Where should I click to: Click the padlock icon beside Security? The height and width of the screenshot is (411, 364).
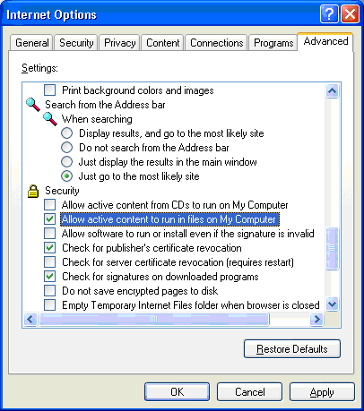33,191
